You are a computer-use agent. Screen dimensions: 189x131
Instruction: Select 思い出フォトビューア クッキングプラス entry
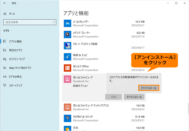91,105
